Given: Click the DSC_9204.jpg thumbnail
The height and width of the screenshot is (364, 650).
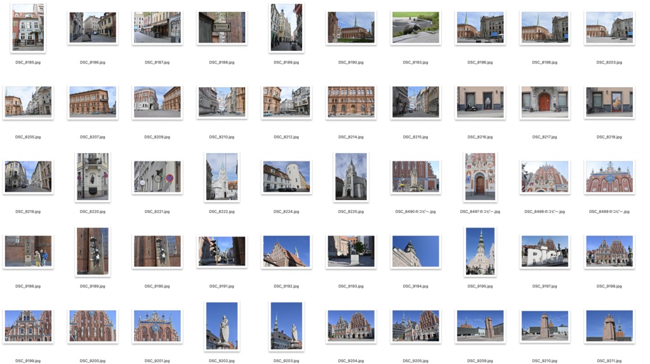Looking at the screenshot, I should (351, 326).
